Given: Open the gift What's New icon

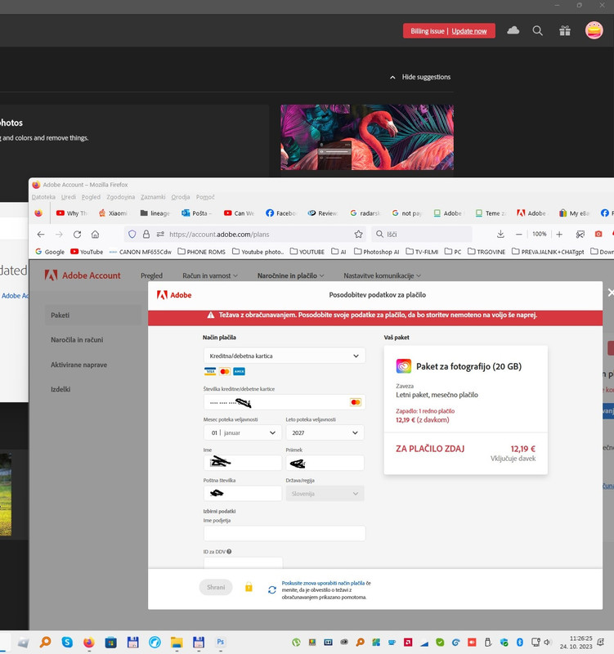Looking at the screenshot, I should 565,30.
